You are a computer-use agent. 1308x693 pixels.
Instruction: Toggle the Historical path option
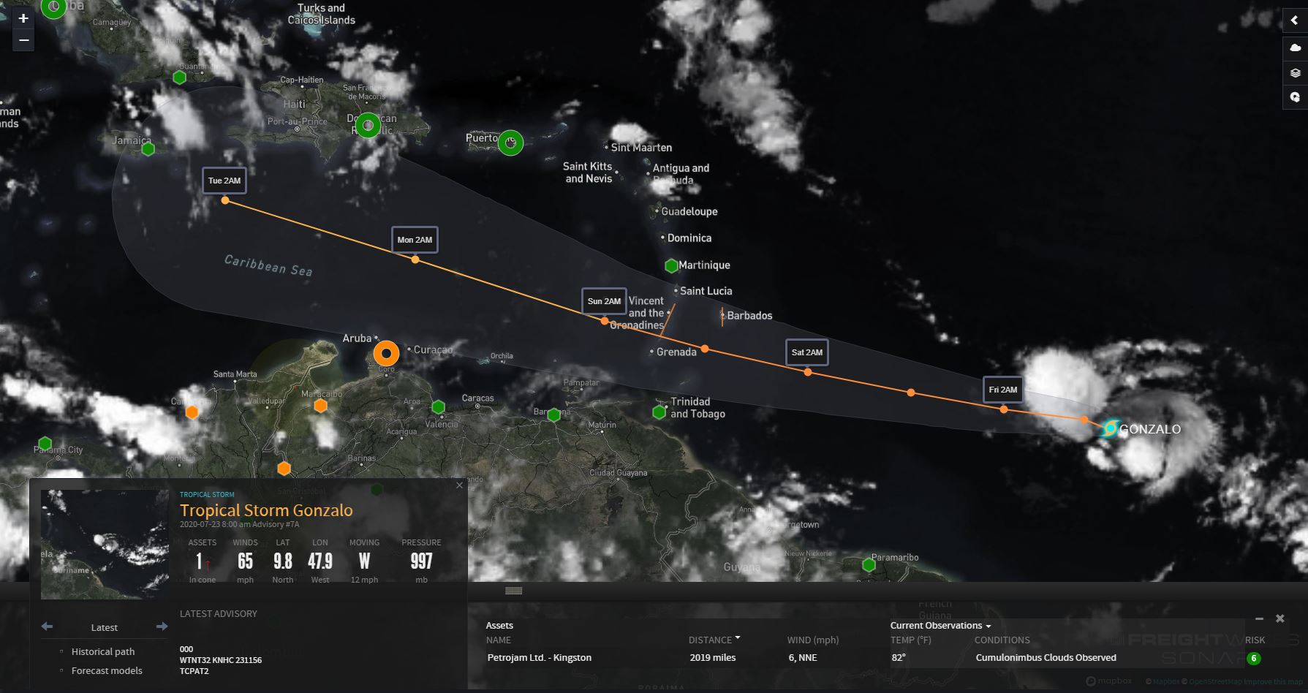click(x=102, y=651)
